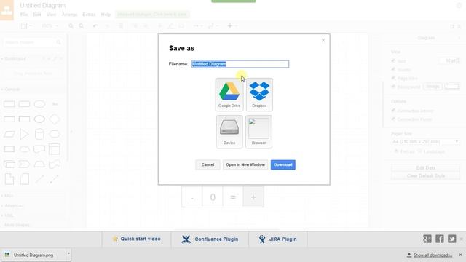Close the Save as dialog
Screen dimensions: 466x262
[323, 40]
